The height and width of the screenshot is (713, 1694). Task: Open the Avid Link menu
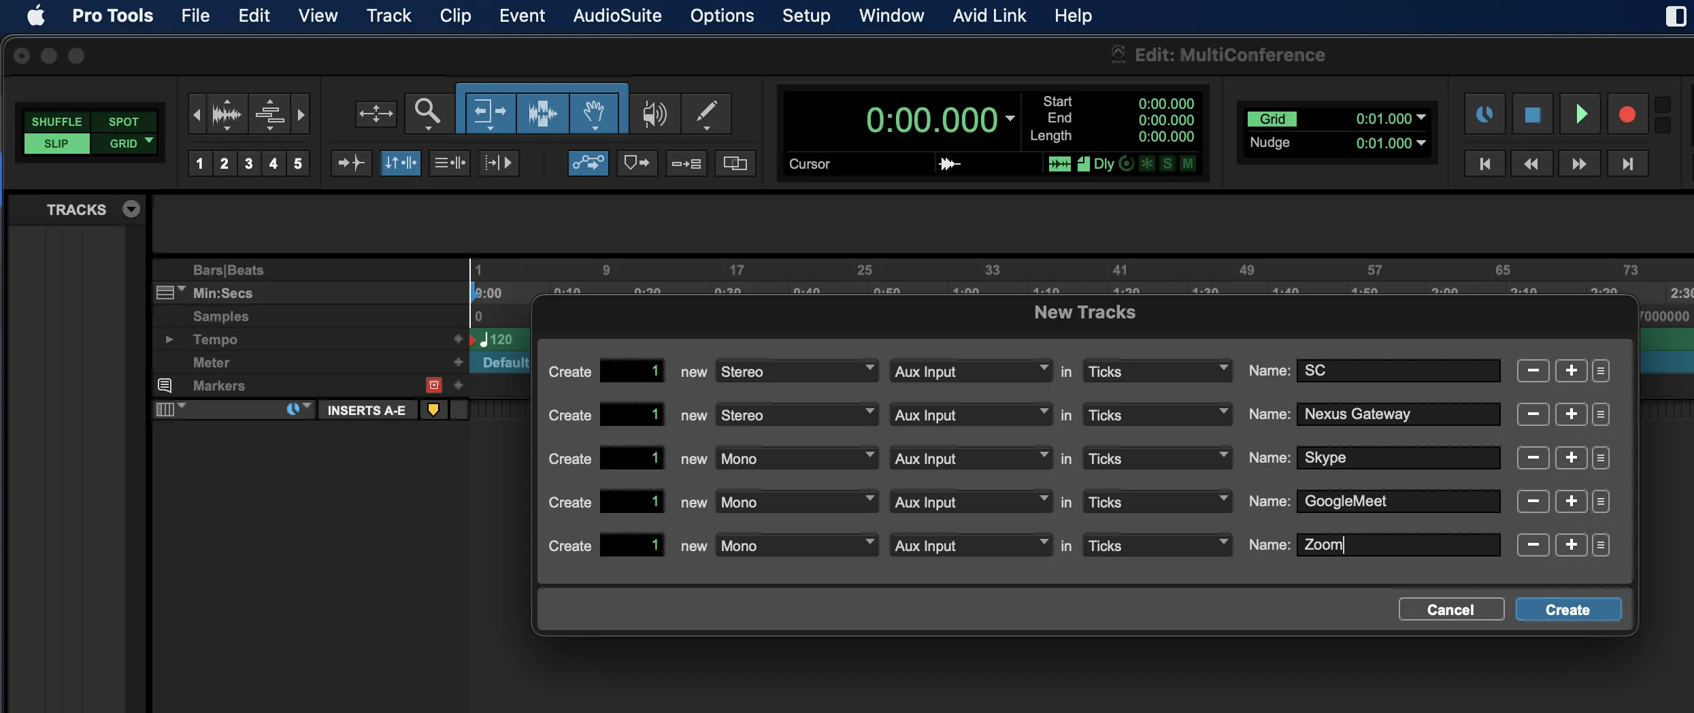[x=989, y=16]
